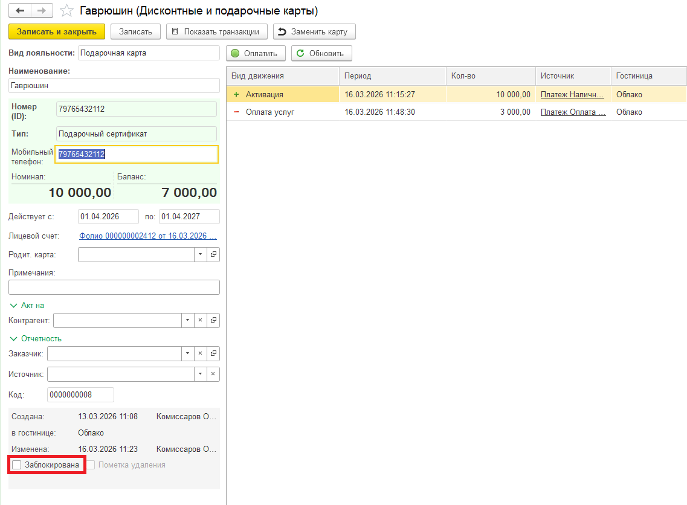This screenshot has height=505, width=687.
Task: Click into the Примечания text field
Action: tap(114, 287)
